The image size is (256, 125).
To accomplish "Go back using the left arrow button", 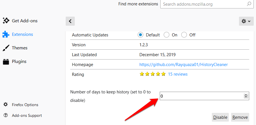I will click(x=70, y=21).
